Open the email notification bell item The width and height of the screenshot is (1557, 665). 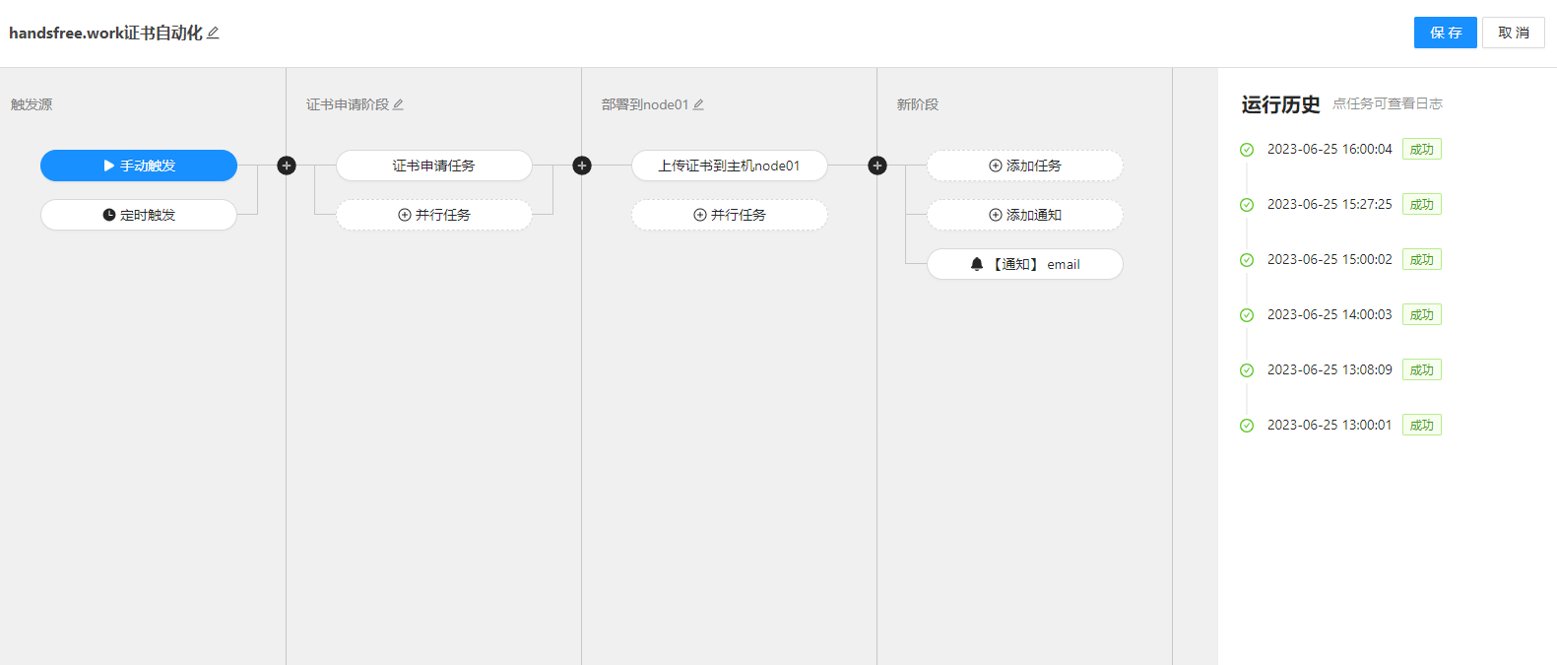click(1025, 264)
